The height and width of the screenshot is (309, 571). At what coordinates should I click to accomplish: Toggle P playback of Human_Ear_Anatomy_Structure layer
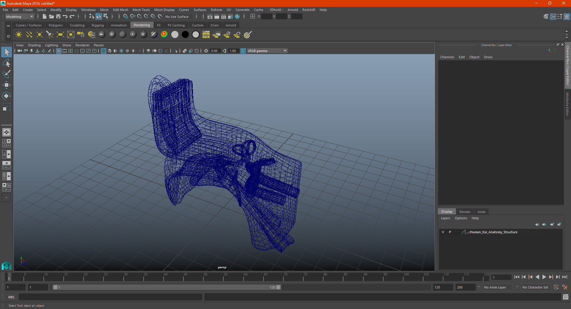(x=450, y=232)
